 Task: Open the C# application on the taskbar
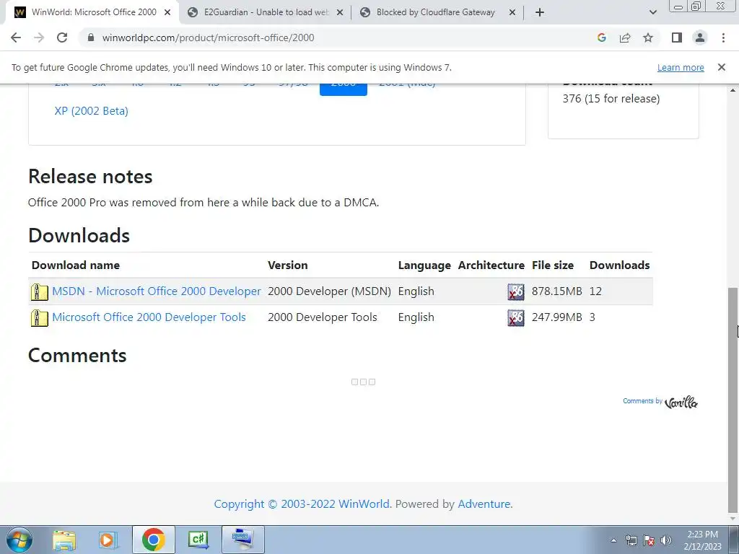tap(198, 540)
